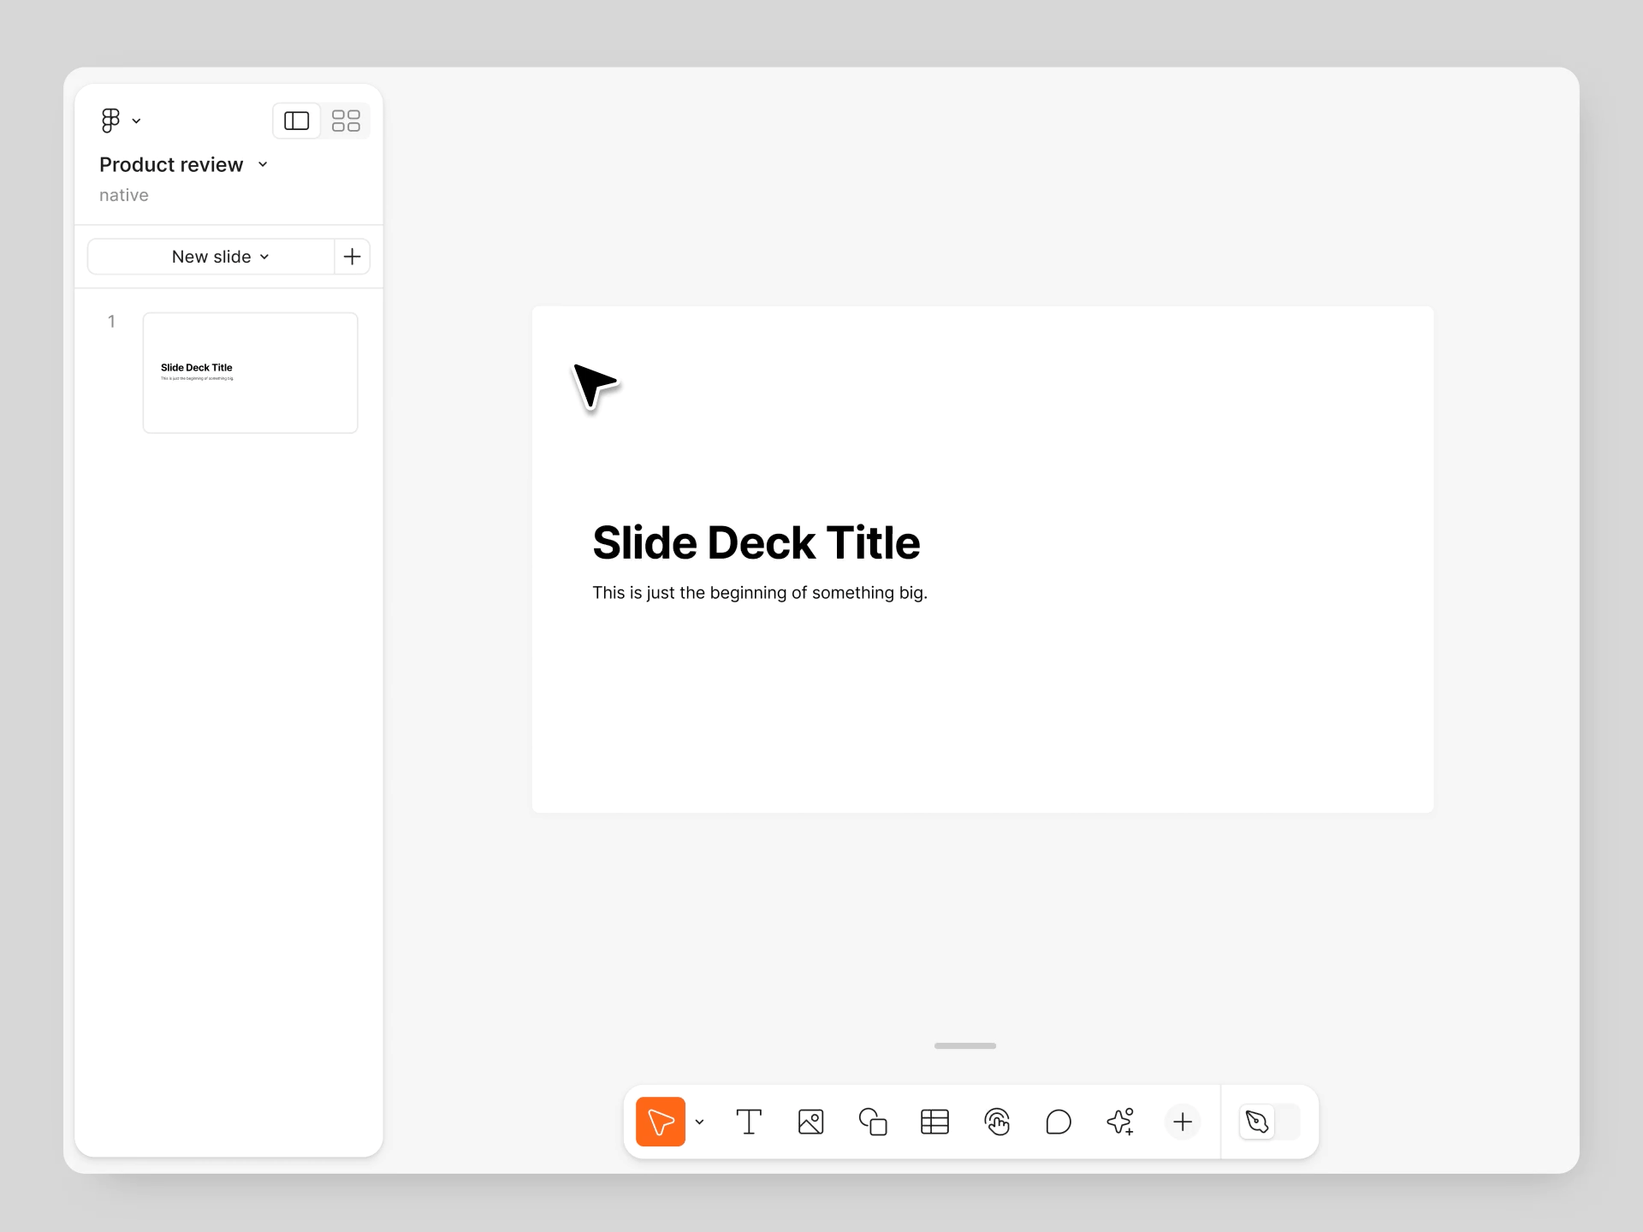Open the Figma main menu logo
Viewport: 1643px width, 1232px height.
110,121
